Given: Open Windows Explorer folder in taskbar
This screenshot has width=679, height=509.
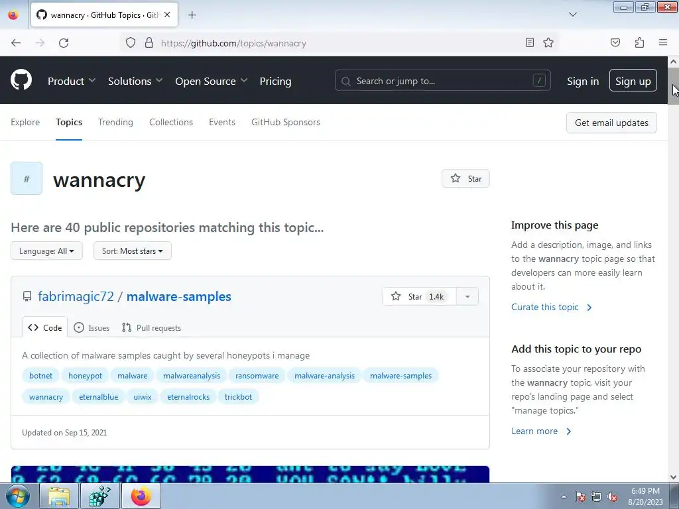Looking at the screenshot, I should click(x=59, y=496).
